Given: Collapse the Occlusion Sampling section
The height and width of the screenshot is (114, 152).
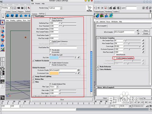Looking at the screenshot, I should (x=98, y=38).
